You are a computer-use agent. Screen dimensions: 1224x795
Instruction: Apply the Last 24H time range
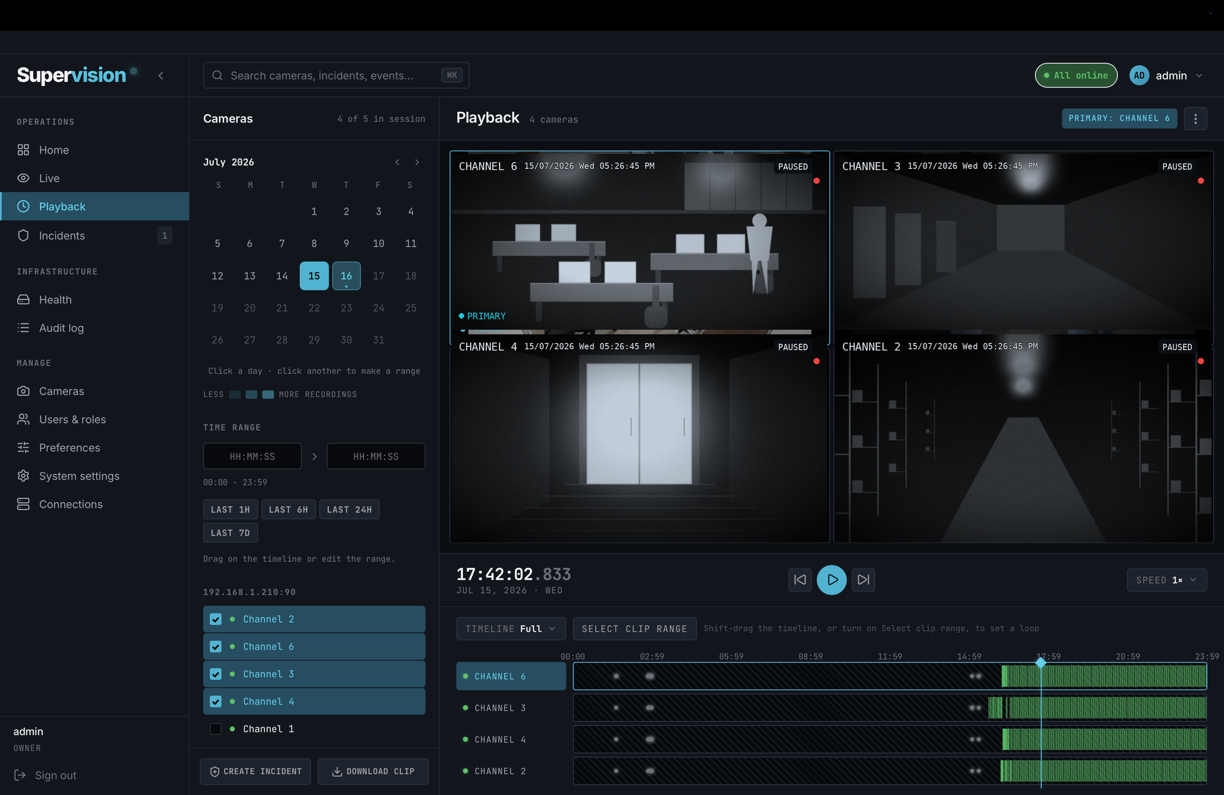pos(349,509)
